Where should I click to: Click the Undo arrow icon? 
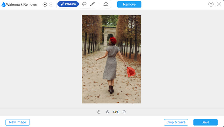coord(45,4)
